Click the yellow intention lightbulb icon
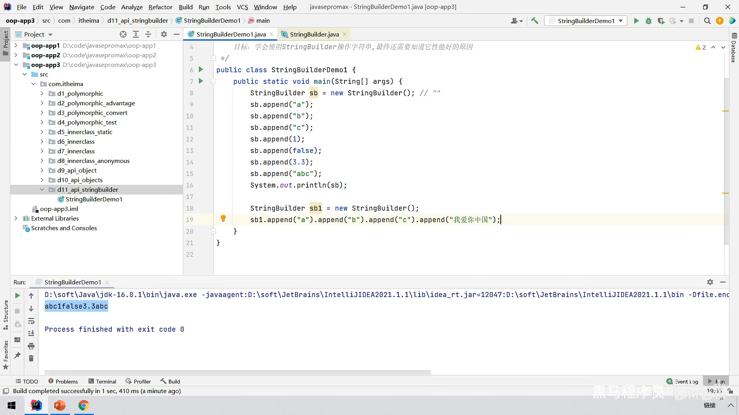 tap(223, 218)
